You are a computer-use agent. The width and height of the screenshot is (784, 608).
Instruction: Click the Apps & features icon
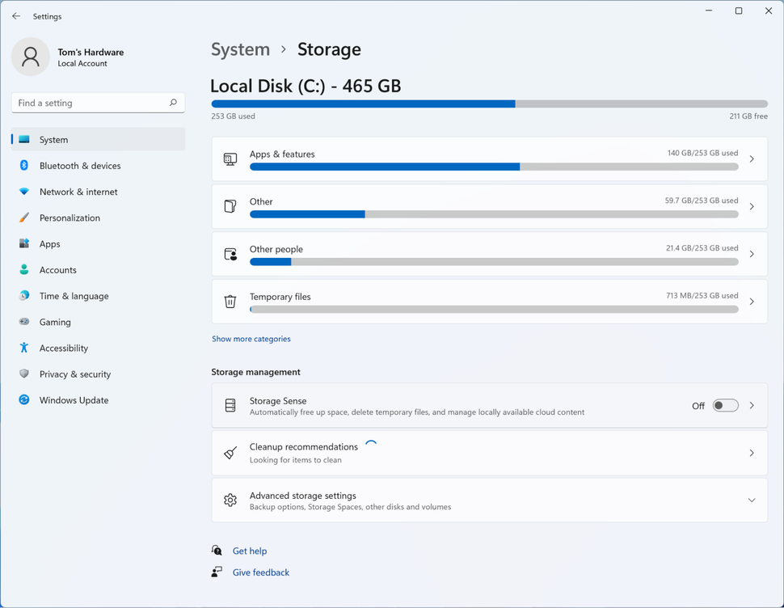pyautogui.click(x=230, y=158)
